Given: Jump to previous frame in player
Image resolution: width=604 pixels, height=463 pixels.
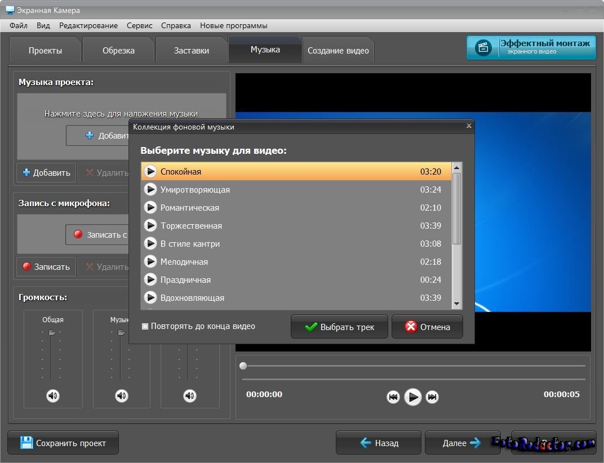Looking at the screenshot, I should [393, 397].
